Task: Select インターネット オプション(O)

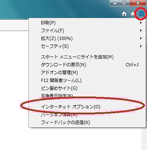Action: tap(87, 107)
